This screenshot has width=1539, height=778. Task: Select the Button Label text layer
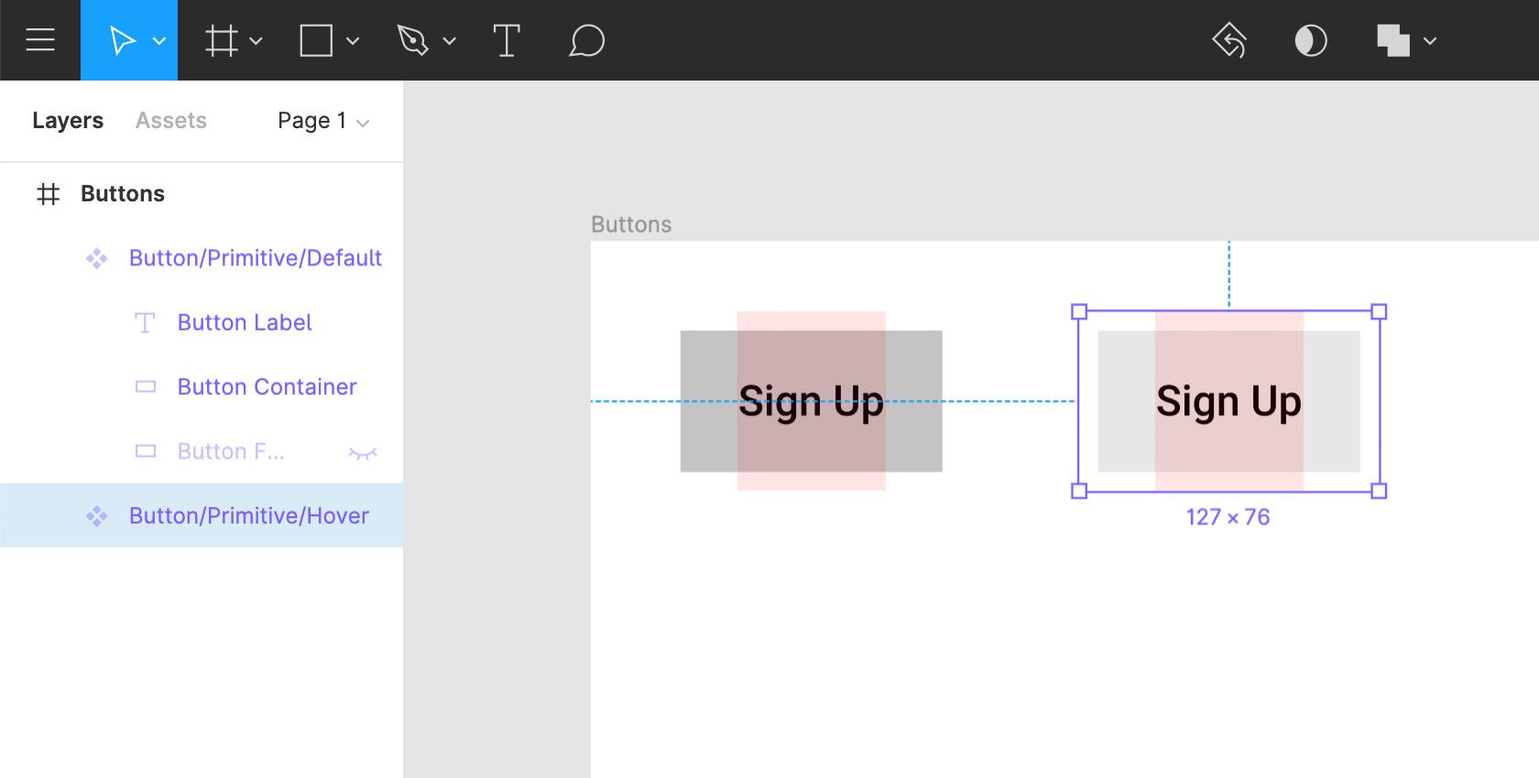245,322
